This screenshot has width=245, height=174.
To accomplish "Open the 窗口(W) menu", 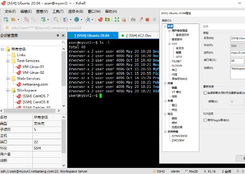I will click(x=94, y=11).
